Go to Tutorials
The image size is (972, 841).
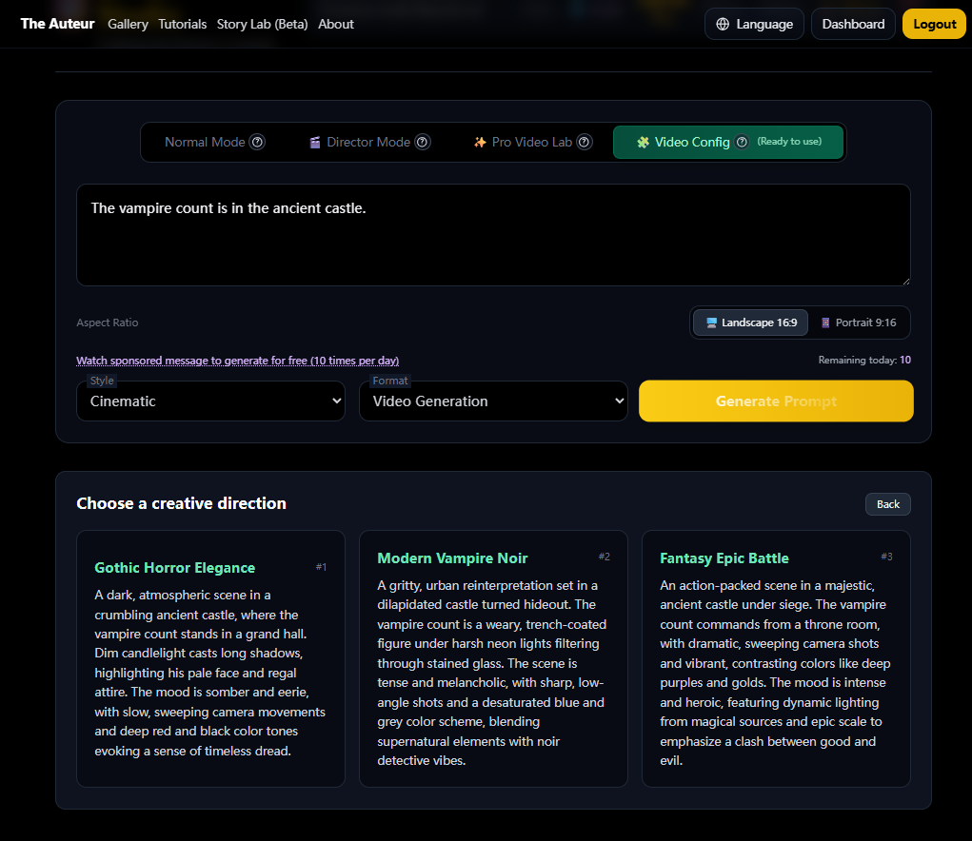click(182, 24)
